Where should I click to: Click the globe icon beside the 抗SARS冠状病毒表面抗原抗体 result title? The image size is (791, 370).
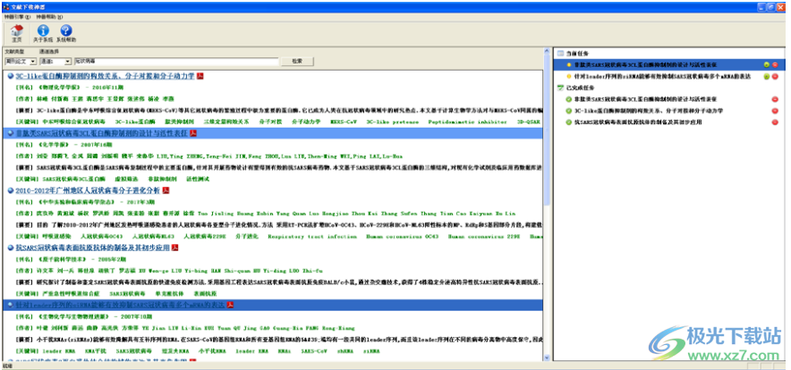pyautogui.click(x=11, y=248)
